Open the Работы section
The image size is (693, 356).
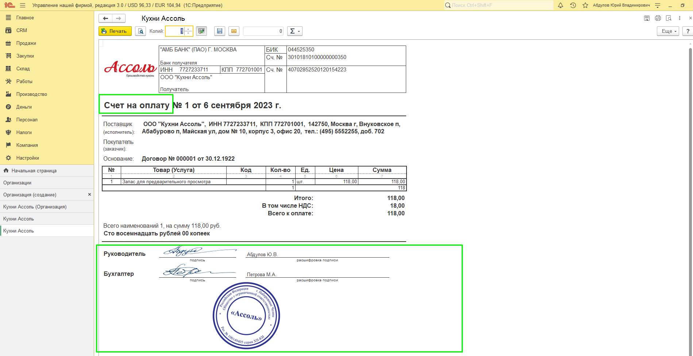(x=47, y=81)
